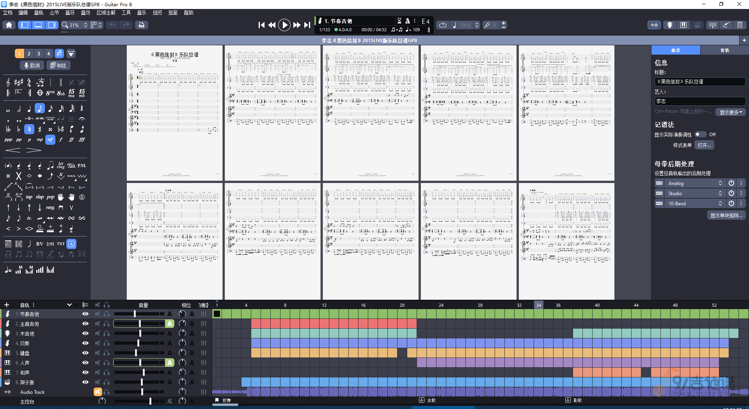Apply the double flat accidental
The width and height of the screenshot is (749, 409).
(x=8, y=129)
